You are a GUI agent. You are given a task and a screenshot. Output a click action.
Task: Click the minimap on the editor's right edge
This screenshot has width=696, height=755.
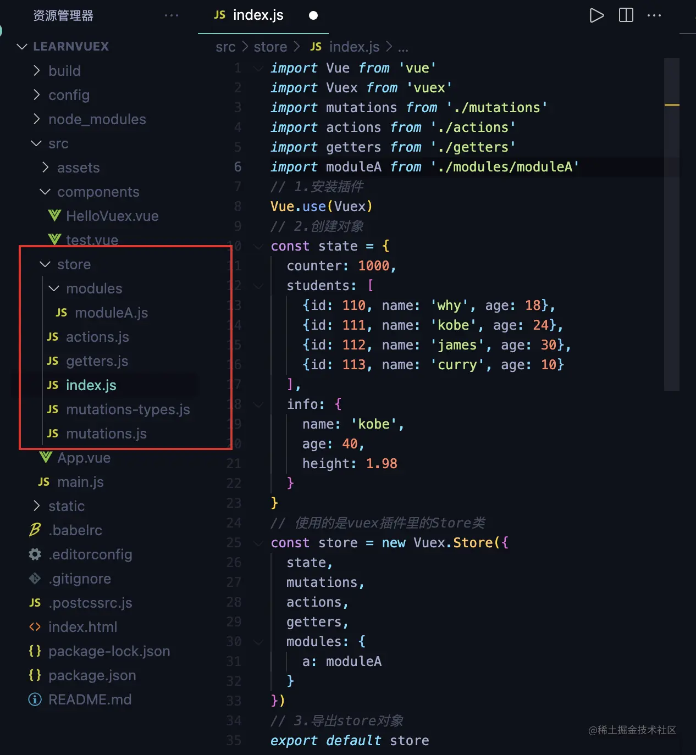click(672, 224)
